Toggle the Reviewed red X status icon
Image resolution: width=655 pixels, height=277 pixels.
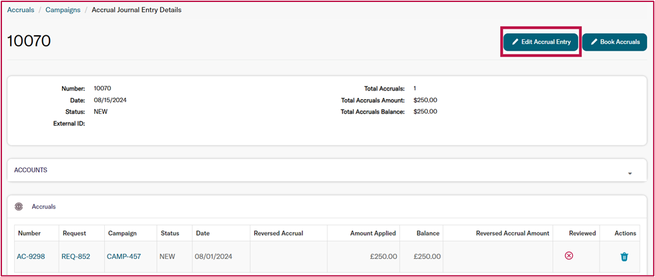pyautogui.click(x=568, y=256)
